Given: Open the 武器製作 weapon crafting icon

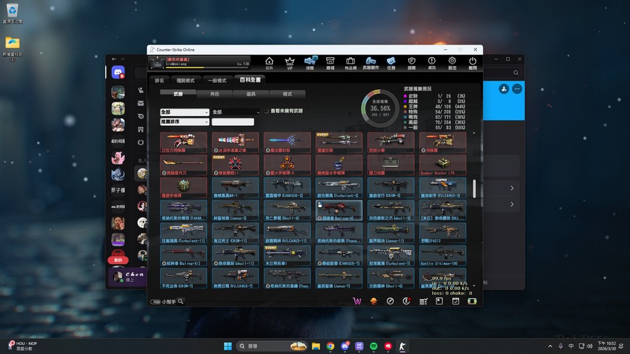Looking at the screenshot, I should pyautogui.click(x=371, y=62).
